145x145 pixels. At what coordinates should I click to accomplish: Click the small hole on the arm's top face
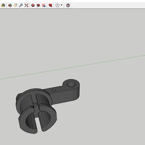click(54, 90)
